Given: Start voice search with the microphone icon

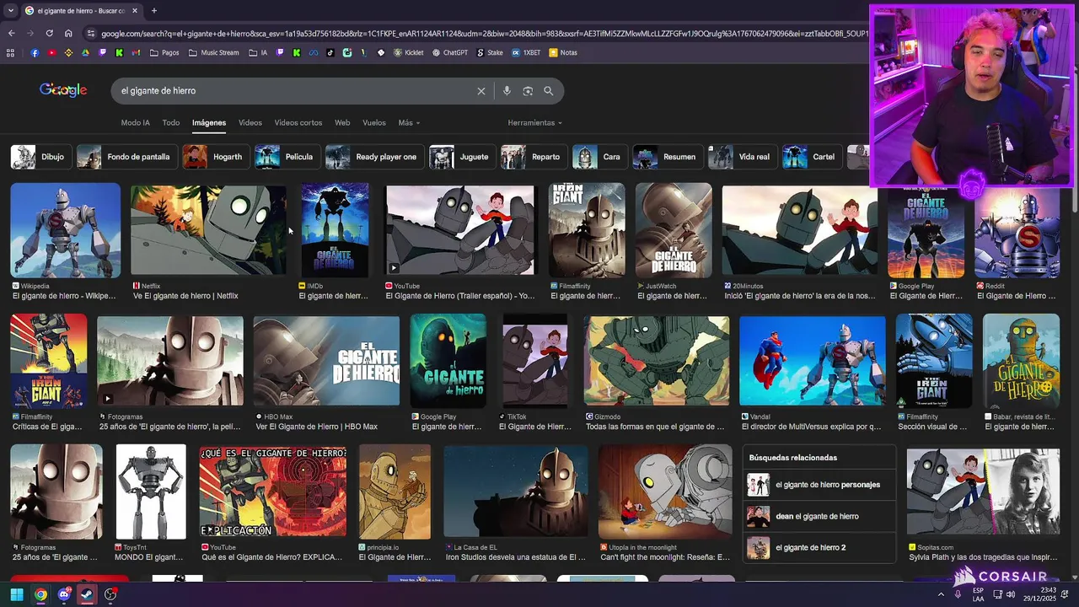Looking at the screenshot, I should point(507,91).
